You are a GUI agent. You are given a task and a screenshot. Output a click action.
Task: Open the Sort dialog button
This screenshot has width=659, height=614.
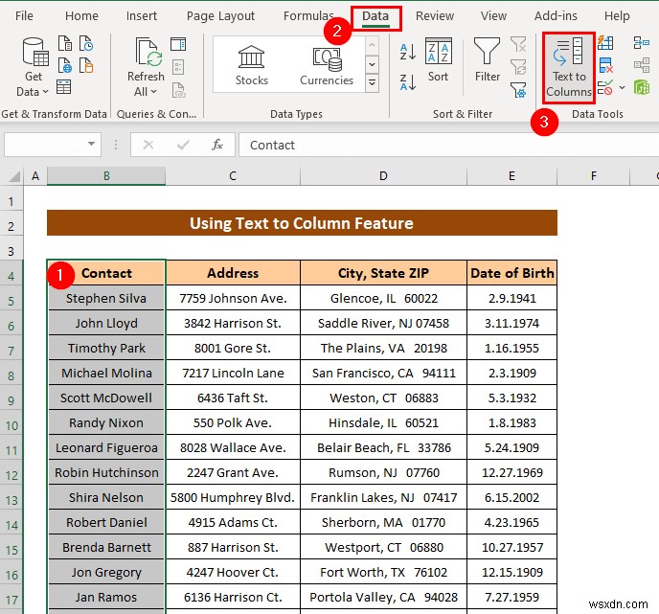click(x=439, y=59)
